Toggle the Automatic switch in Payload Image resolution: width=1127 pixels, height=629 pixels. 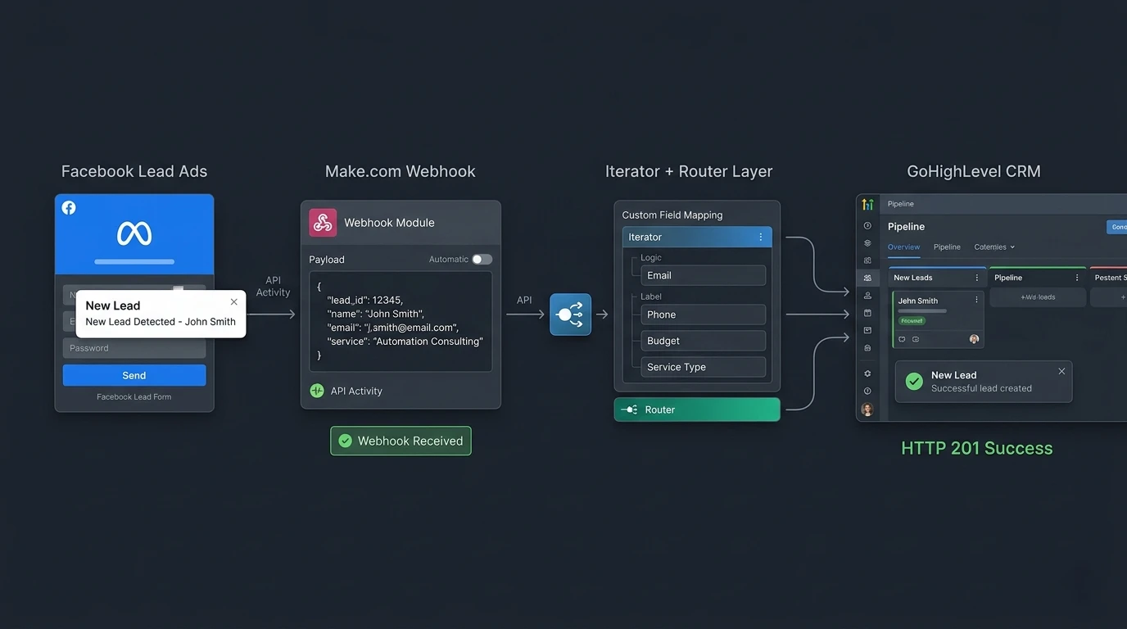pyautogui.click(x=482, y=260)
